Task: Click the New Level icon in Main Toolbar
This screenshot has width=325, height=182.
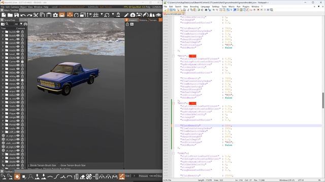Action: pyautogui.click(x=4, y=15)
